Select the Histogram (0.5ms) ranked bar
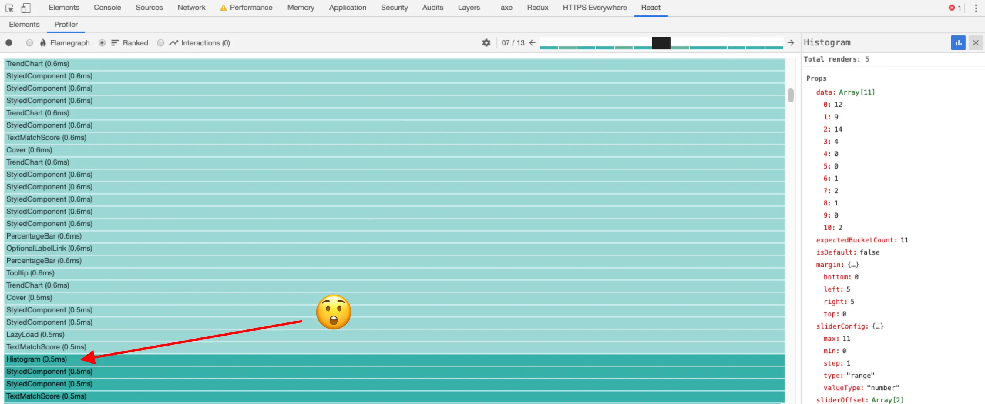The image size is (985, 404). 394,359
